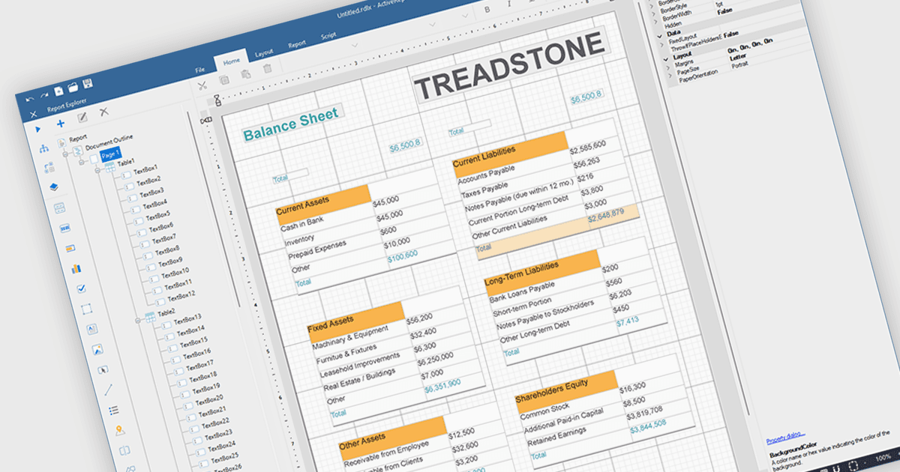The image size is (900, 472).
Task: Click the Copy icon in Home ribbon
Action: (223, 79)
